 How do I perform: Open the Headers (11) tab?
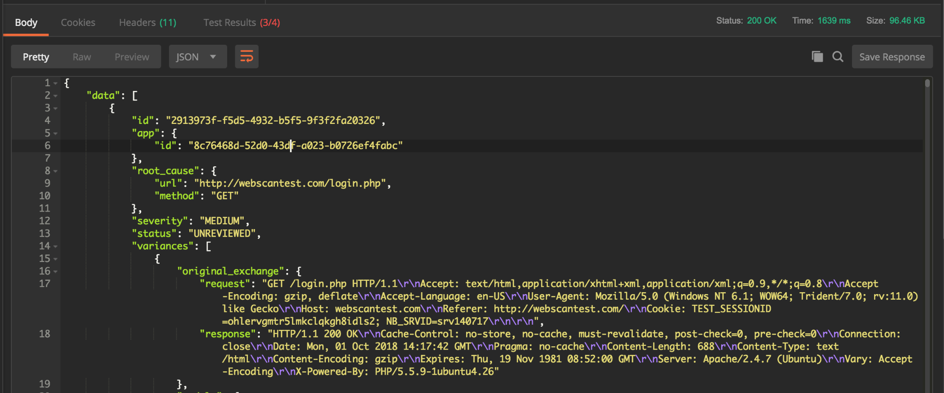pos(147,23)
